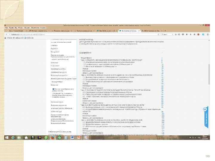Open the ПРЕДИСЛОВИЕ contents entry
215x161 pixels.
pyautogui.click(x=86, y=58)
